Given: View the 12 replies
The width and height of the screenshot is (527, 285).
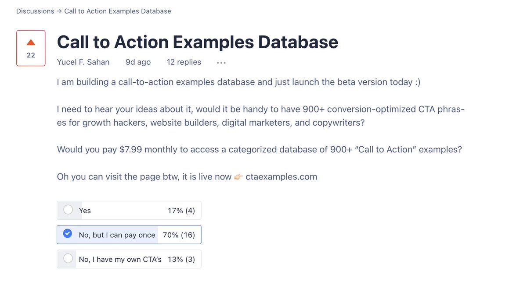Looking at the screenshot, I should (x=184, y=62).
